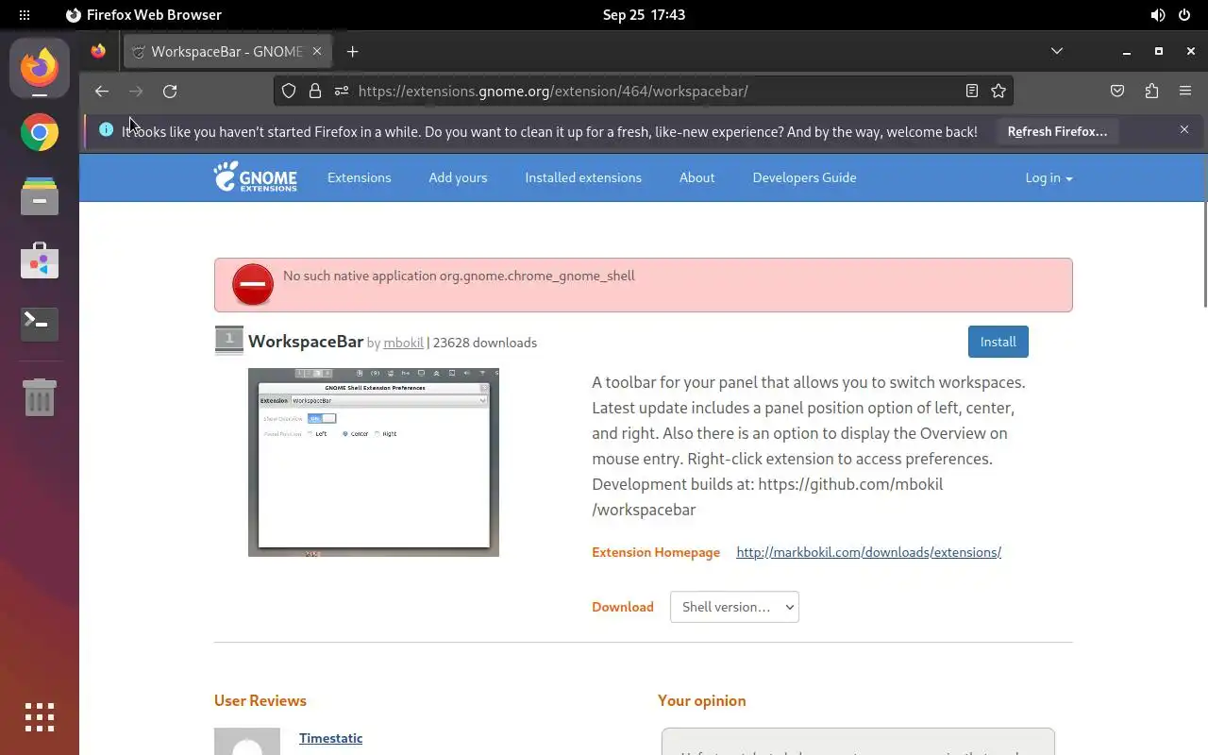Click the 'User Reviews' heading
Viewport: 1208px width, 755px height.
click(x=260, y=700)
